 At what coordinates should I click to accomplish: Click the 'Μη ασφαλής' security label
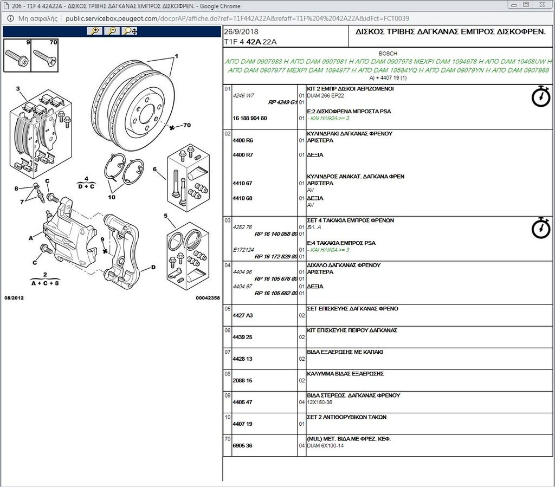click(x=38, y=18)
